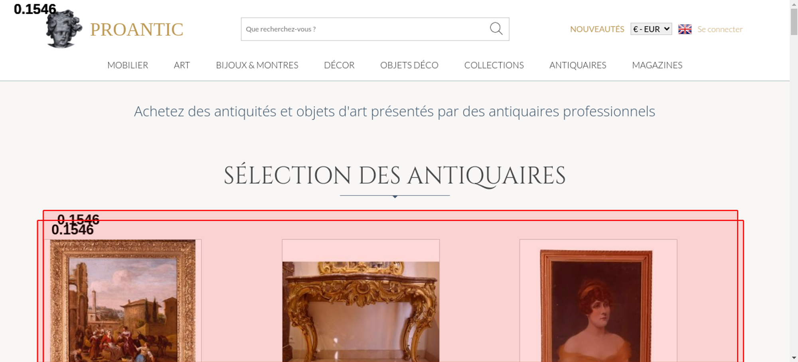The height and width of the screenshot is (362, 798).
Task: Switch language using the UK flag icon
Action: click(x=685, y=29)
